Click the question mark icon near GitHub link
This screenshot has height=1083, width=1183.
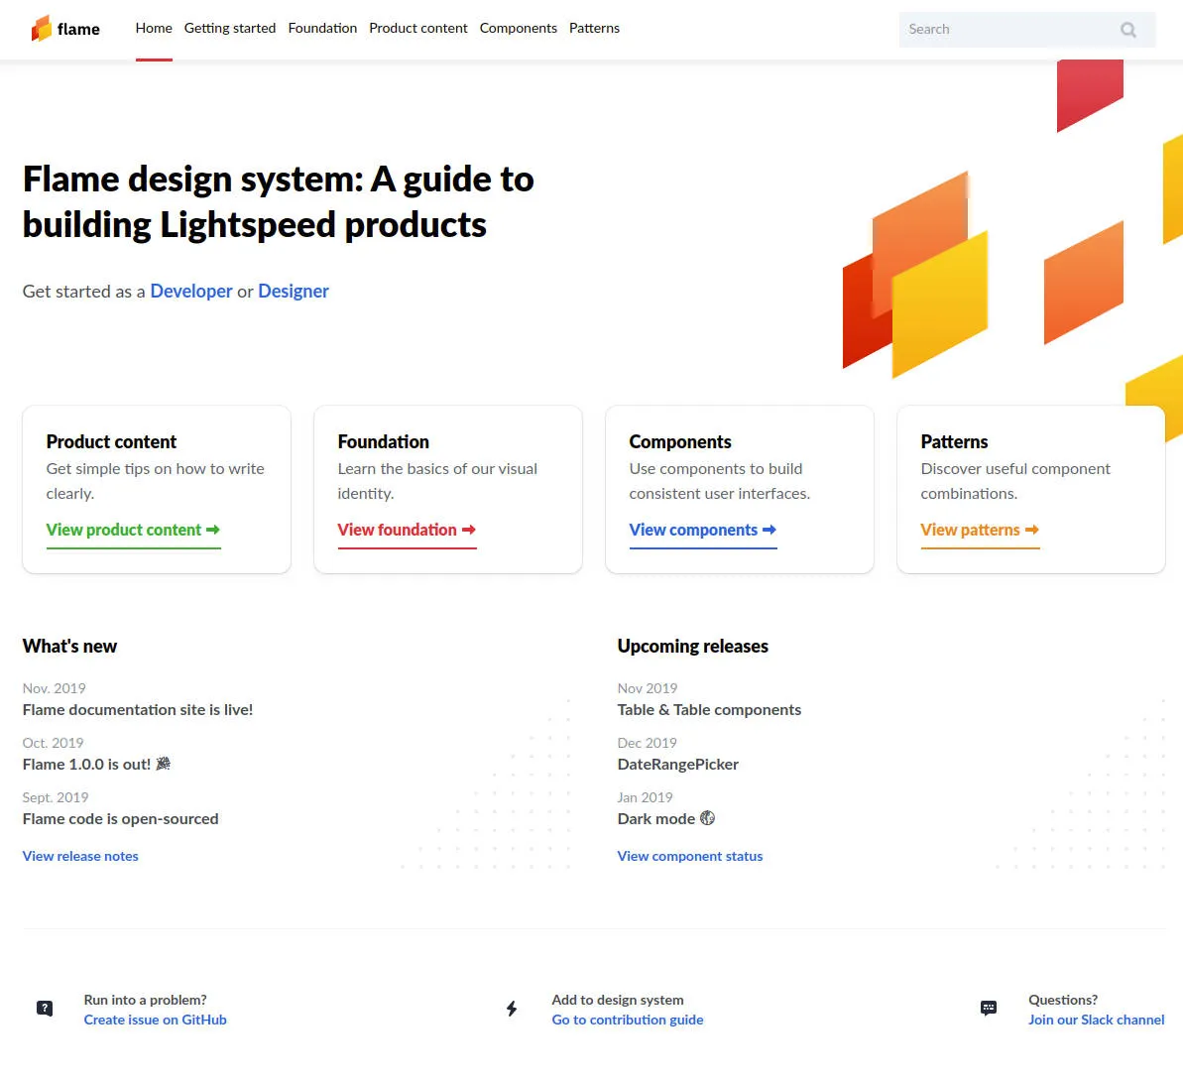[x=45, y=1008]
